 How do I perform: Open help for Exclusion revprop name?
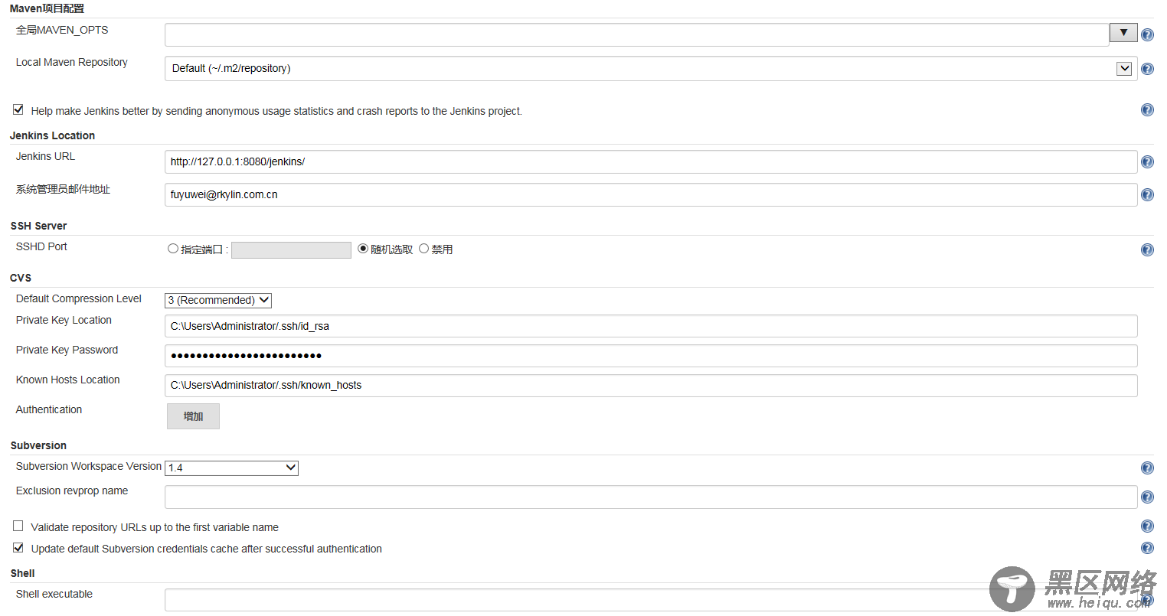click(x=1147, y=497)
